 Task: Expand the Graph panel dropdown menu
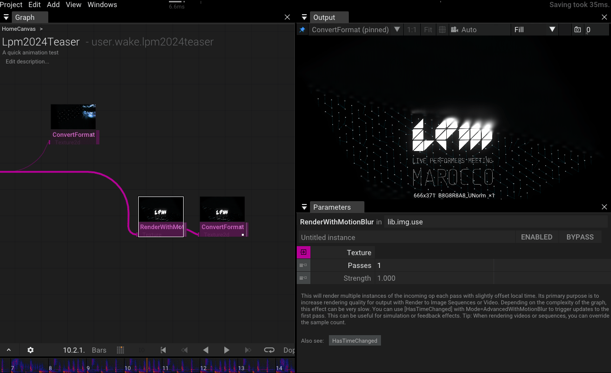(7, 18)
